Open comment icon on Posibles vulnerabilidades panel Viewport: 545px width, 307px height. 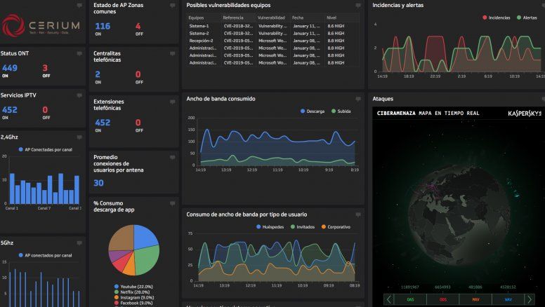(358, 6)
